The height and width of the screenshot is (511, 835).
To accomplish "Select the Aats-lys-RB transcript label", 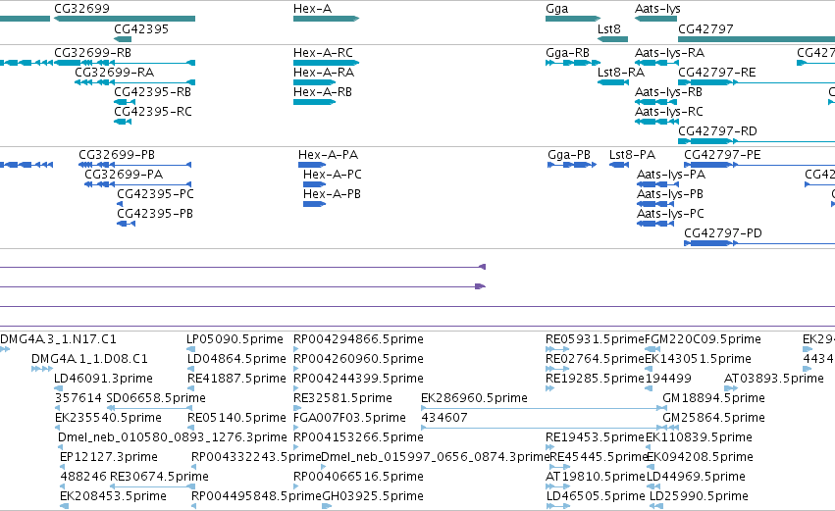I will click(668, 92).
